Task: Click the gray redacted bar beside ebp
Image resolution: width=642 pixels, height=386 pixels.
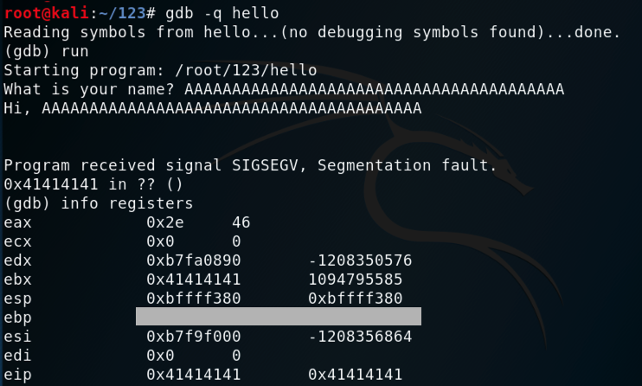Action: (279, 317)
